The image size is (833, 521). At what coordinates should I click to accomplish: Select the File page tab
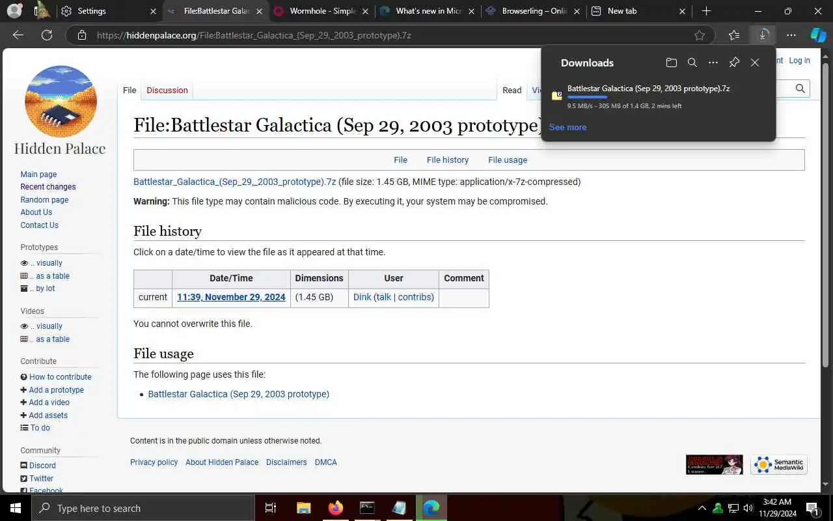[130, 91]
